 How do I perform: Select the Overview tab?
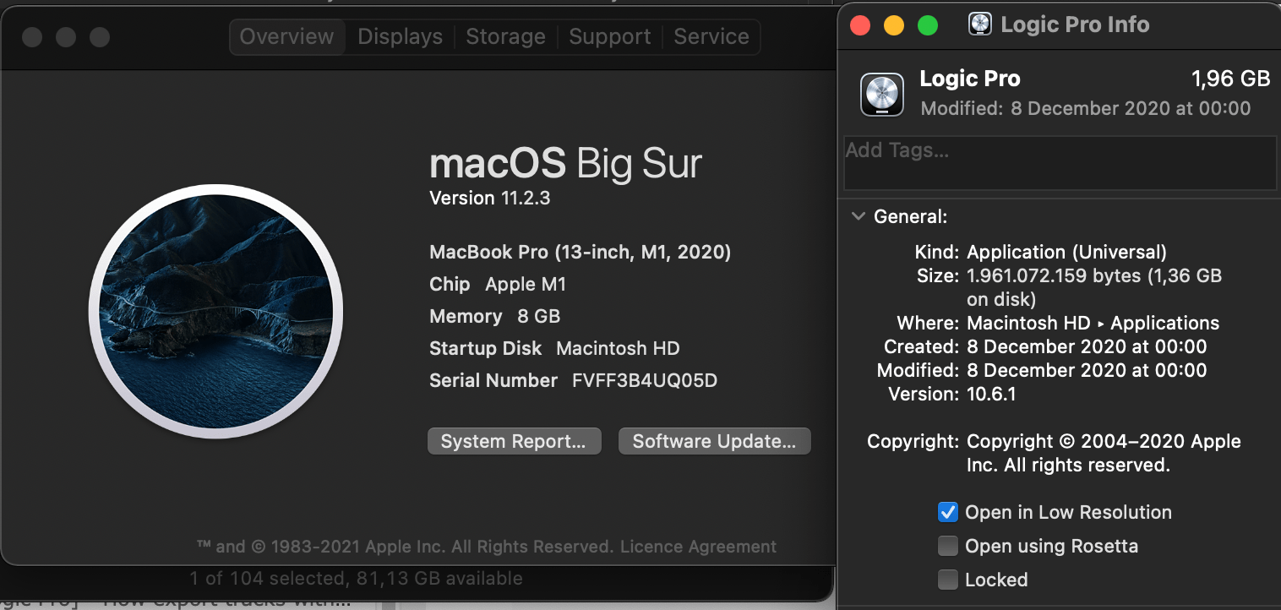[287, 37]
